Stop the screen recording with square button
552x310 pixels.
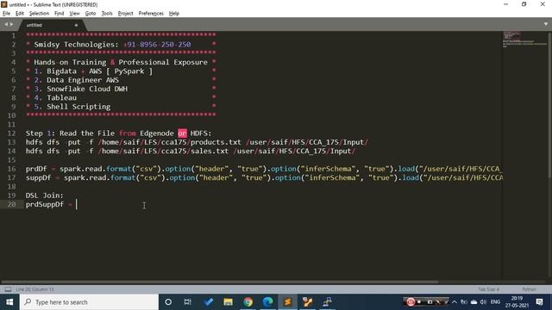(420, 302)
